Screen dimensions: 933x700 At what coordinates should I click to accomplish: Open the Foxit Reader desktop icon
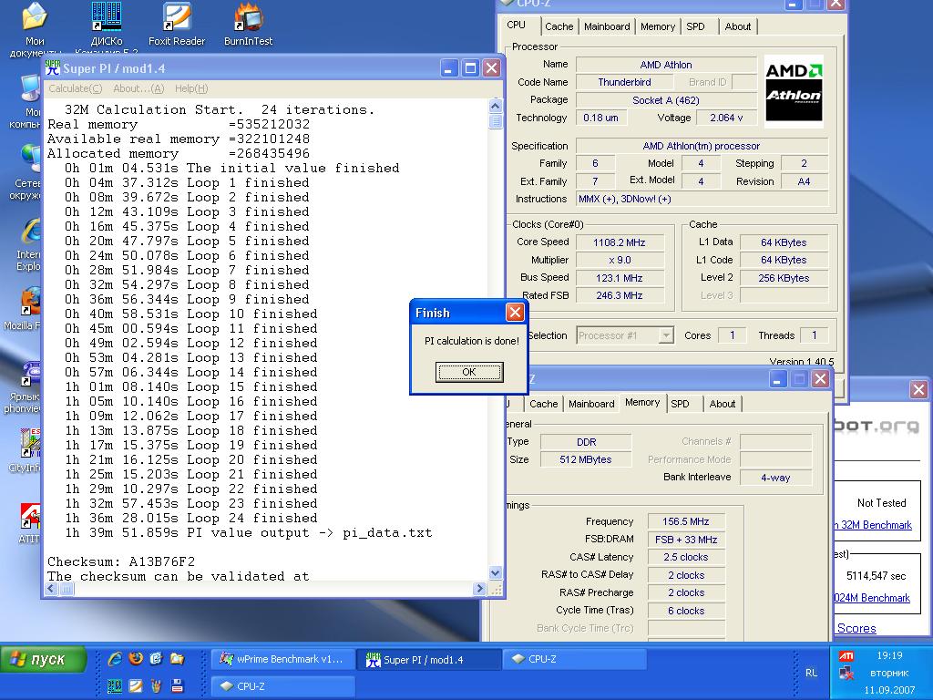click(x=177, y=25)
